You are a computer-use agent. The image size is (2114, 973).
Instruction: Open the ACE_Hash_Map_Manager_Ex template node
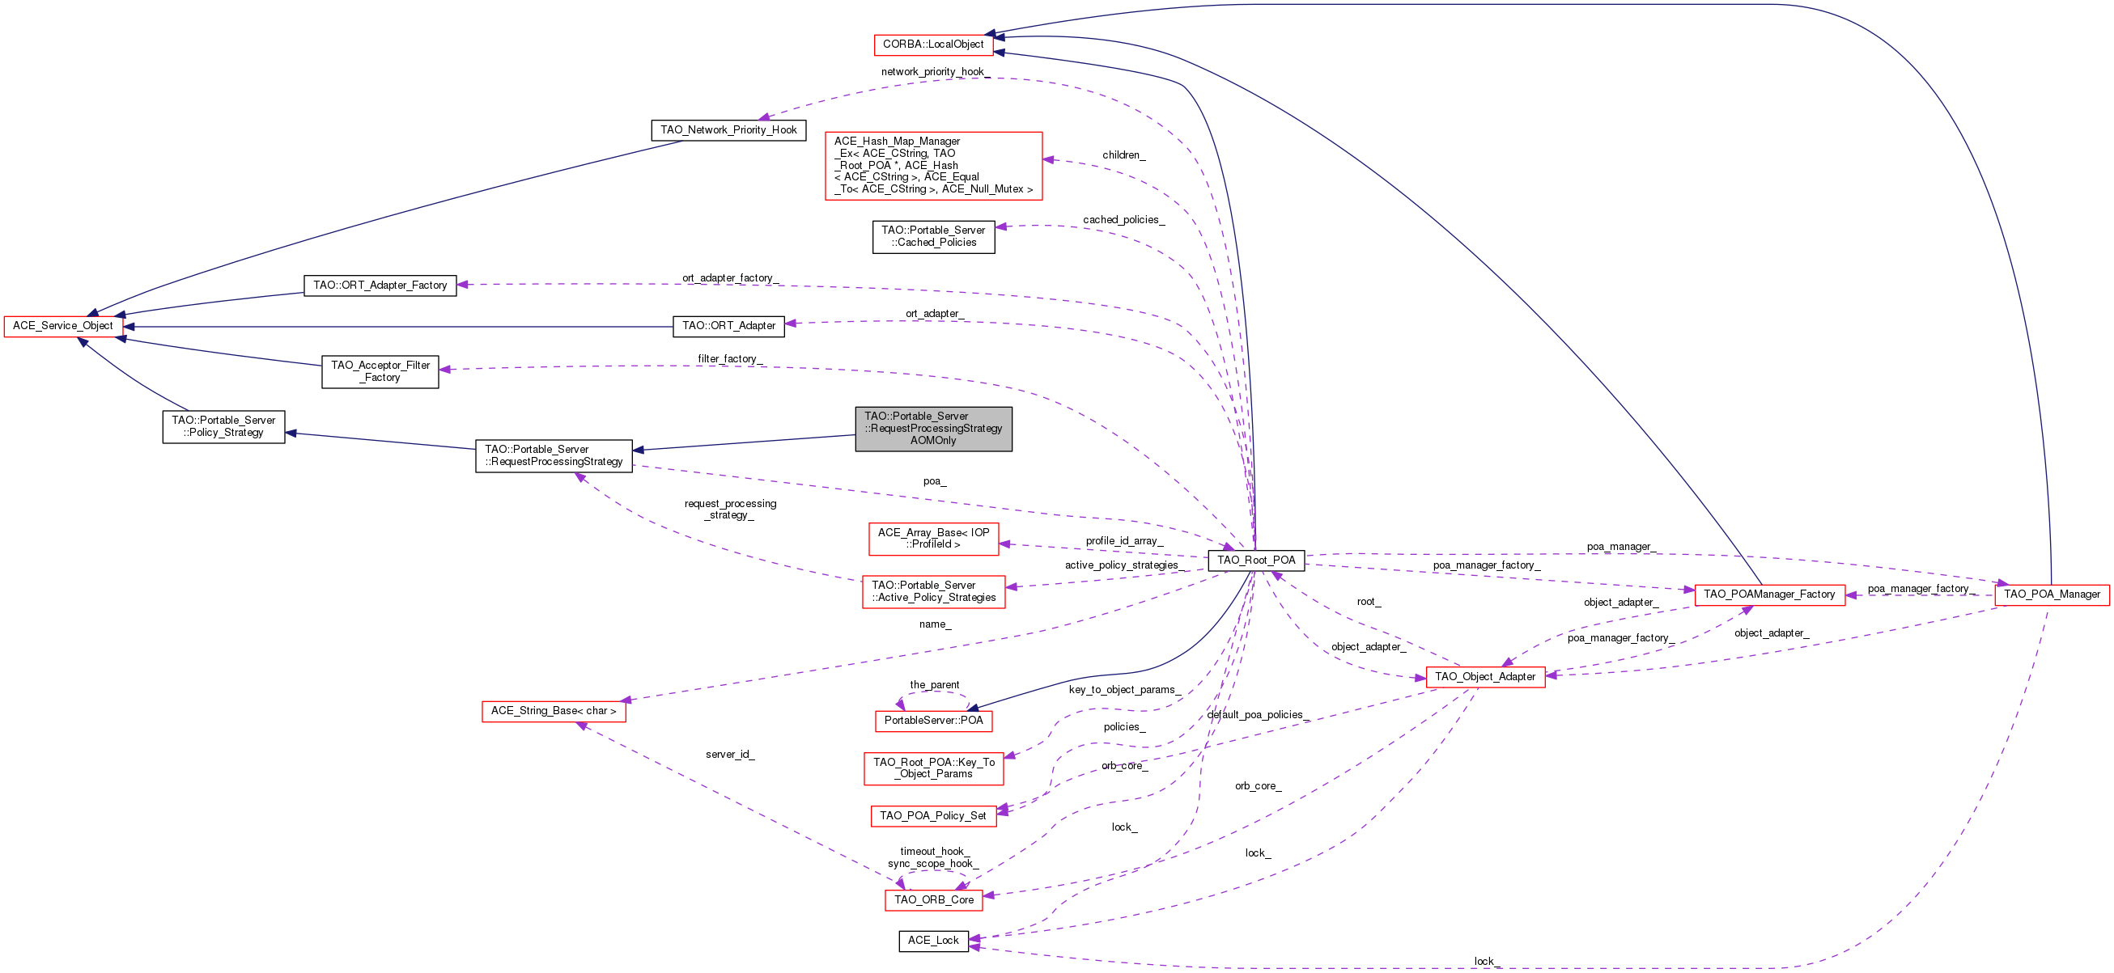pyautogui.click(x=933, y=165)
